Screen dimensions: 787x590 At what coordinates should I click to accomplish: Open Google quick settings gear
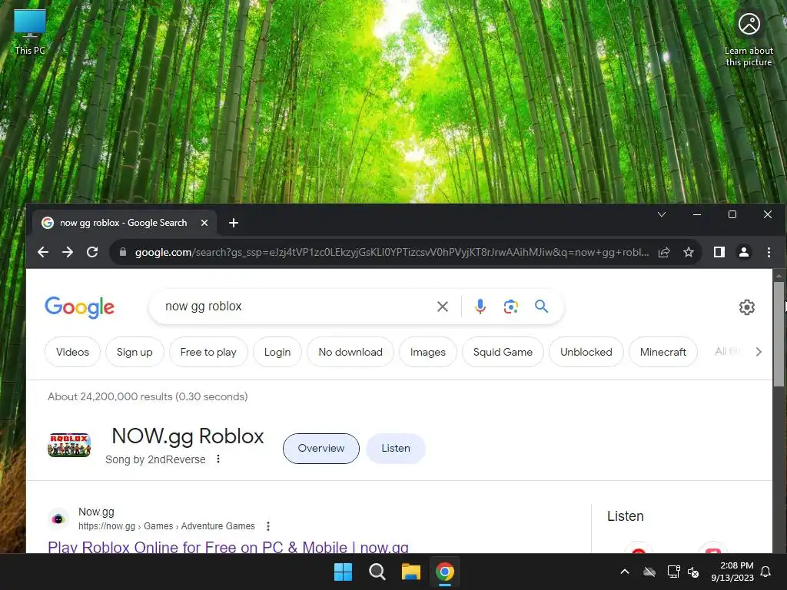[747, 307]
